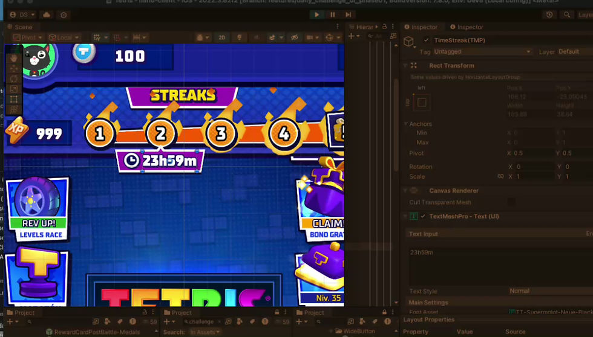Select the second Inspector tab

point(467,27)
